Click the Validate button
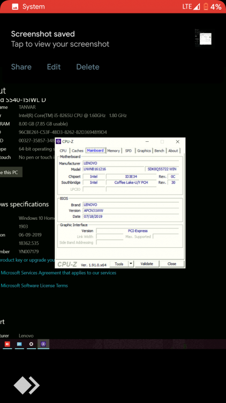The image size is (226, 403). point(147,264)
